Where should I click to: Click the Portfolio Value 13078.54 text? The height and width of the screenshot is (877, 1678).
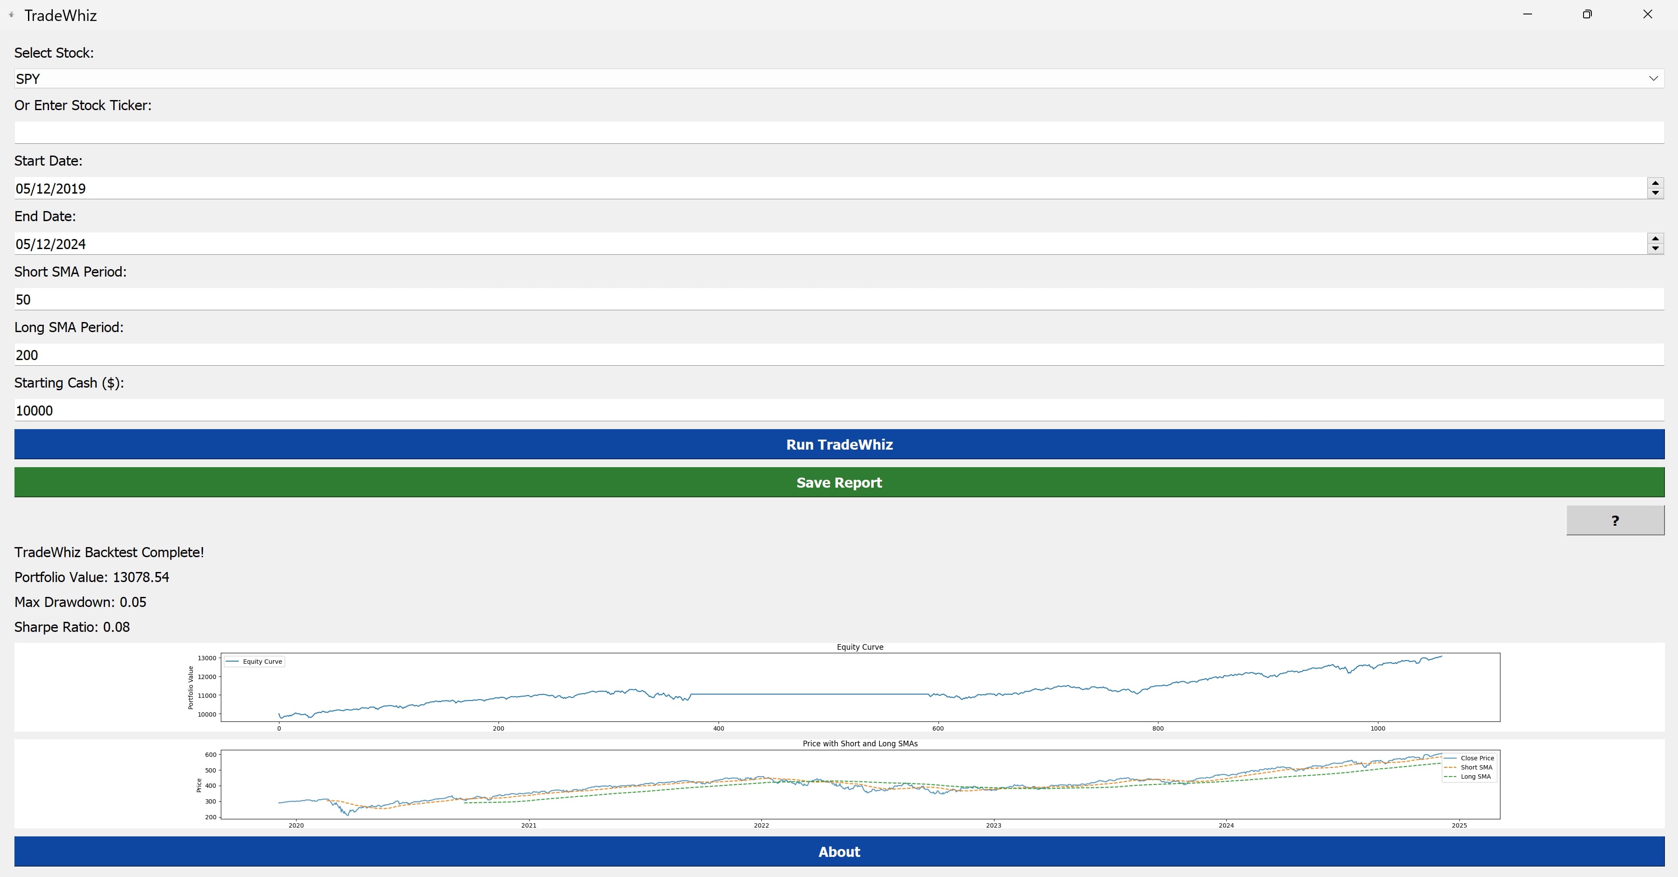click(92, 578)
